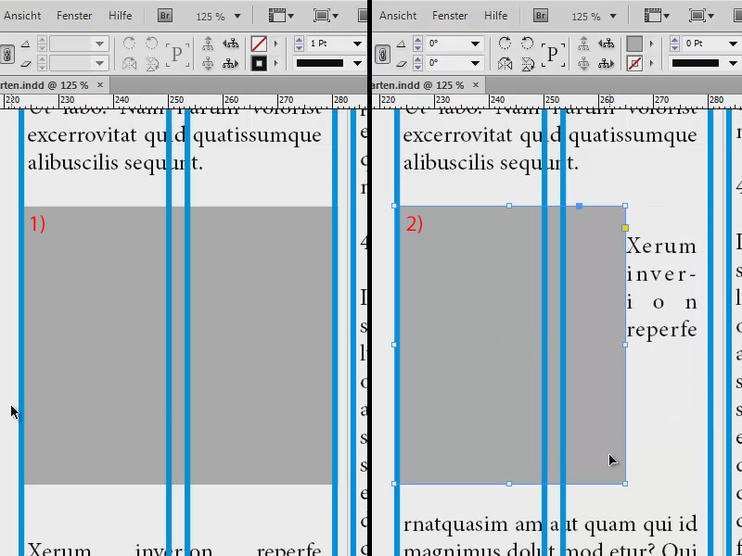The width and height of the screenshot is (742, 556).
Task: Open the screen mode icon in the application bar
Action: [x=324, y=15]
